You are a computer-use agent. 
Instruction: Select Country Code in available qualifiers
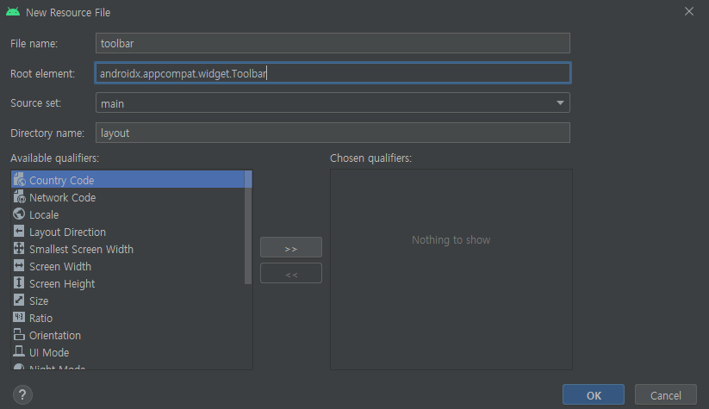click(128, 180)
